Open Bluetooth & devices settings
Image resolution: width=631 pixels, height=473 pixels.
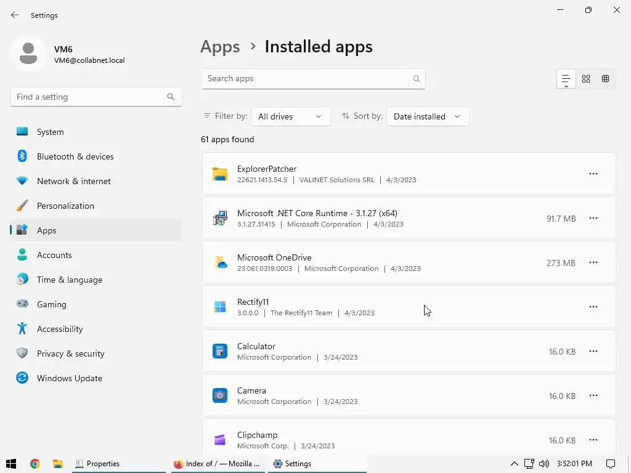click(x=75, y=156)
